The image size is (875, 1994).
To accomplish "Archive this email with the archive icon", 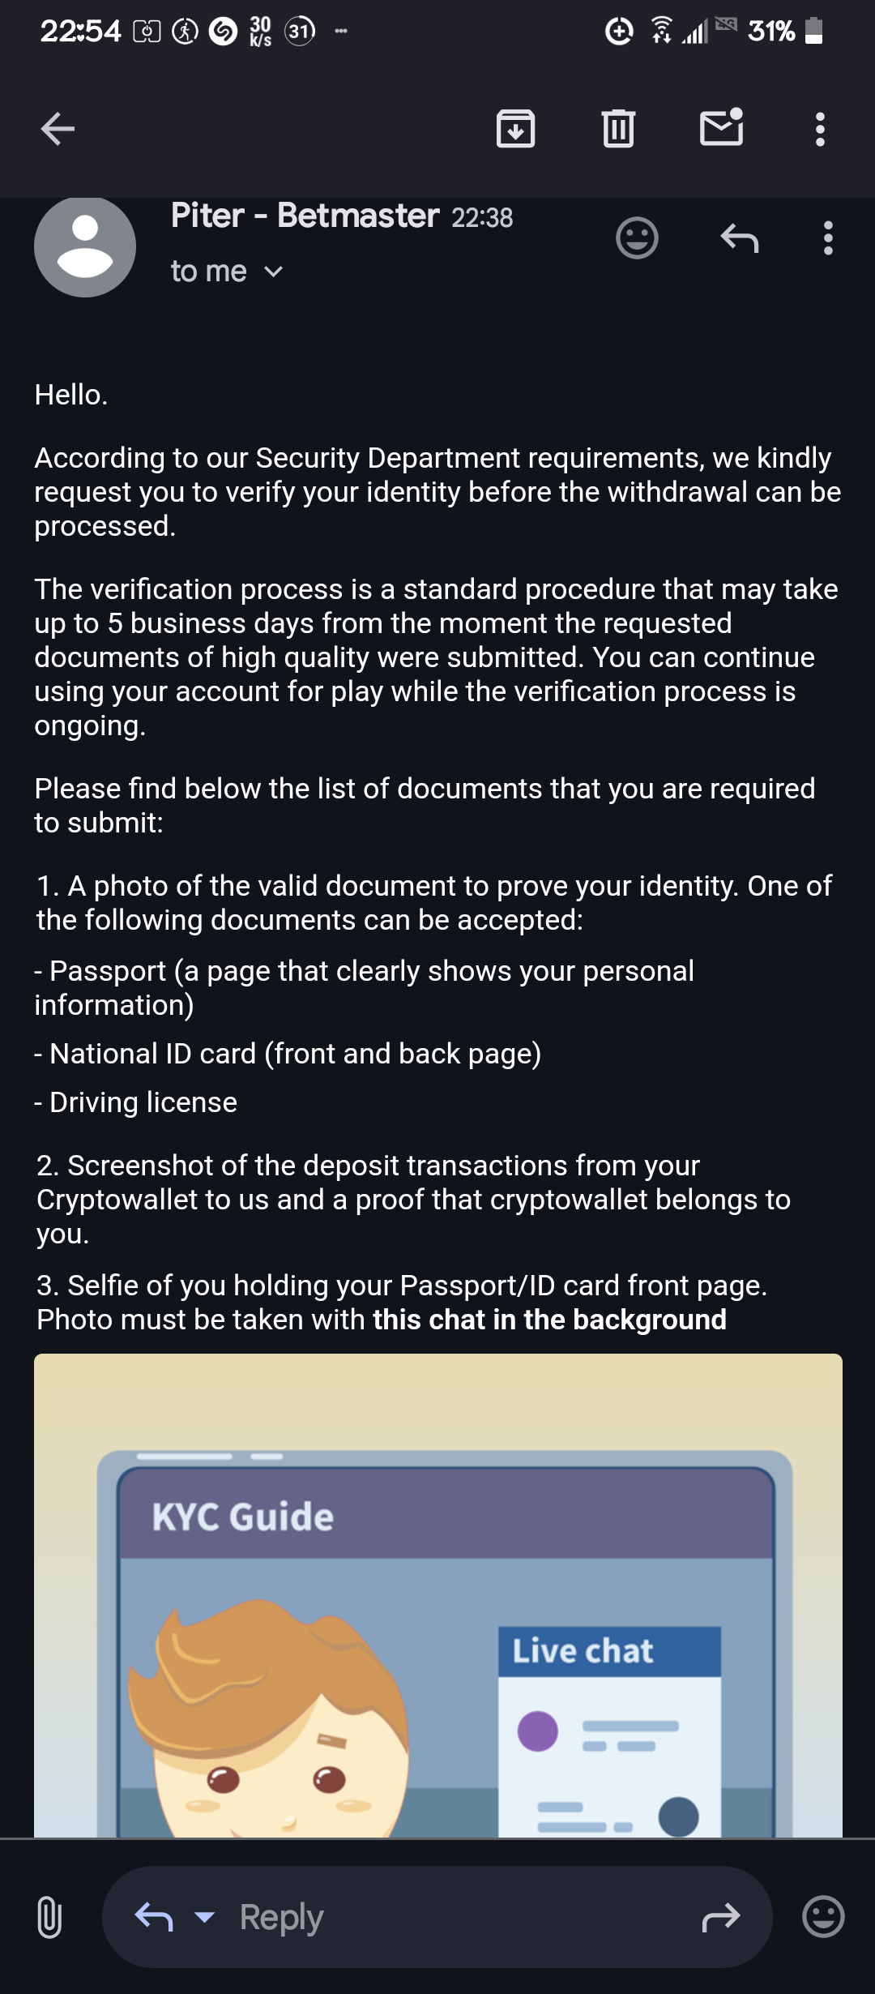I will (515, 129).
